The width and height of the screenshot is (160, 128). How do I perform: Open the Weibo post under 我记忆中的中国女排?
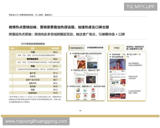point(118,77)
